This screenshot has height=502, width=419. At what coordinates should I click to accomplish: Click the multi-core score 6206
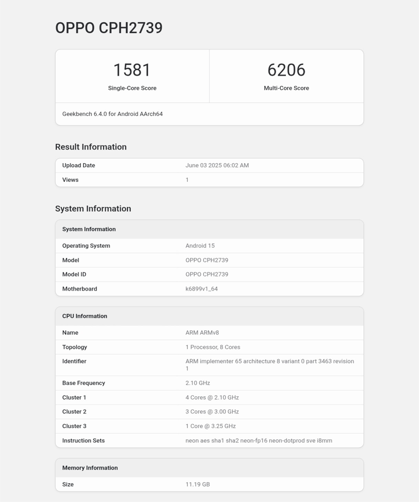coord(286,70)
